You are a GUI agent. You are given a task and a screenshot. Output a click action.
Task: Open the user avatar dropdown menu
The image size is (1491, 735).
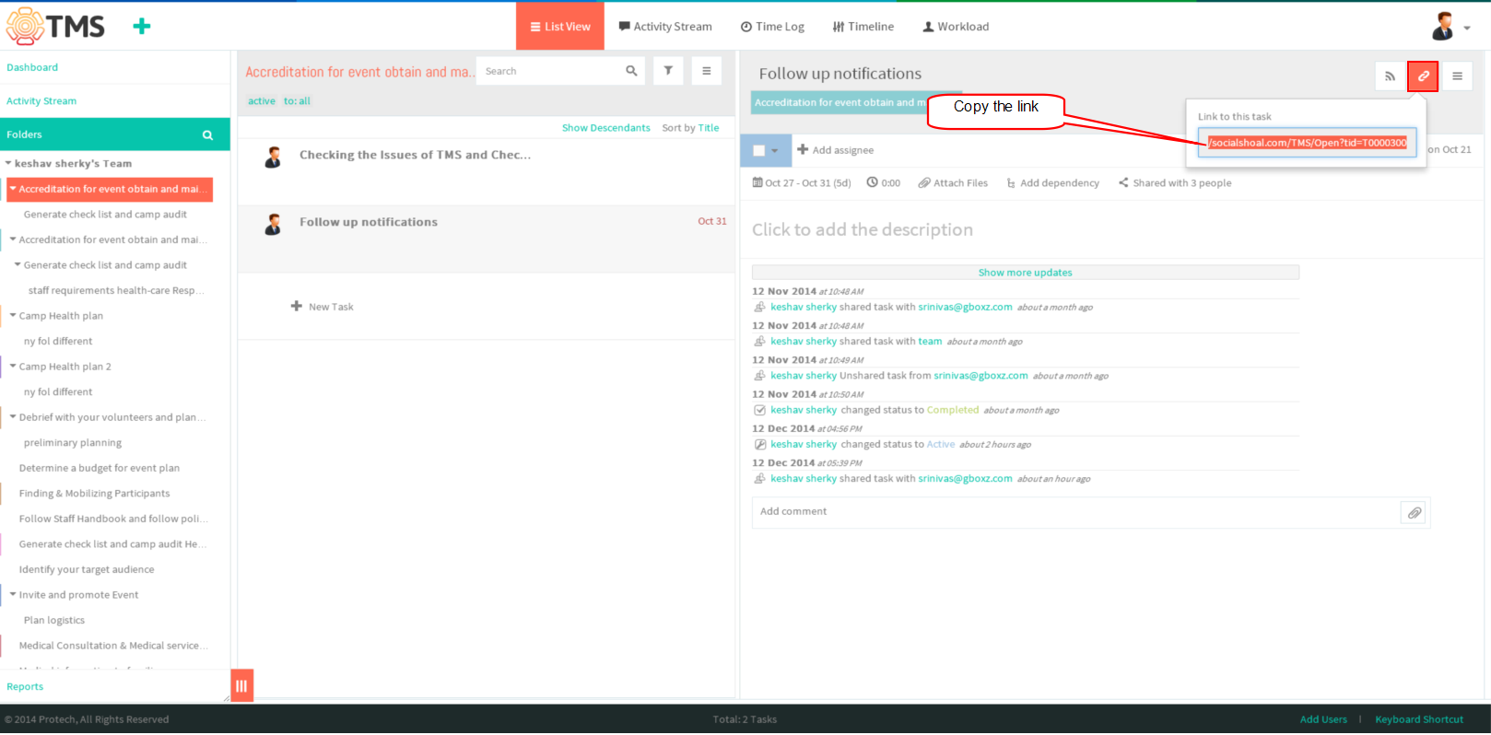(x=1450, y=27)
